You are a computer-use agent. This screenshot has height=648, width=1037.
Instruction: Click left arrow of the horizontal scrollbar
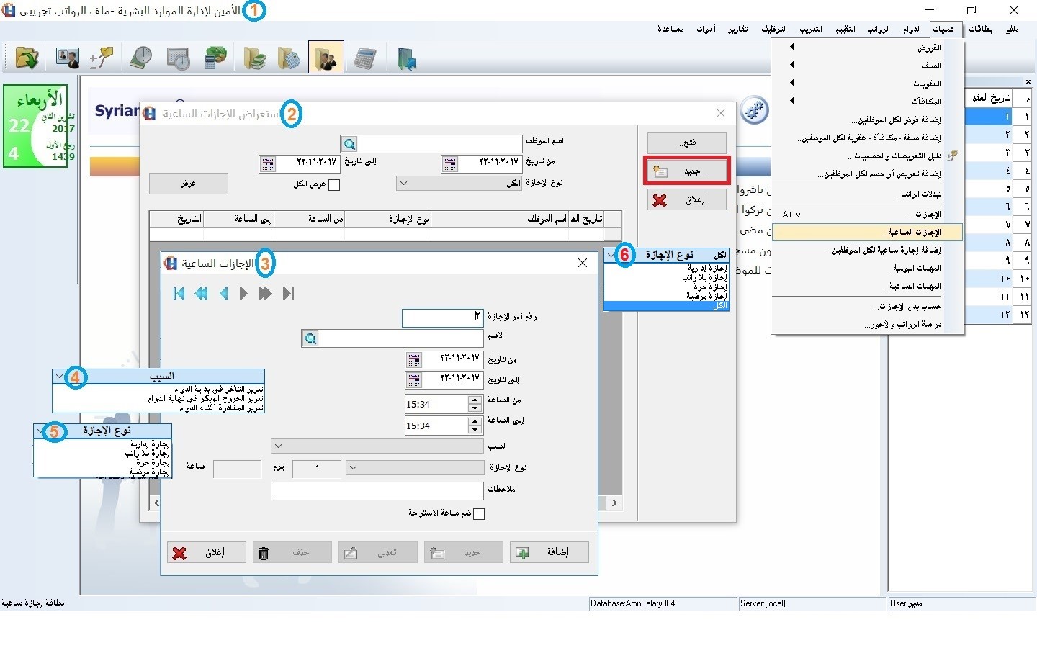click(156, 503)
